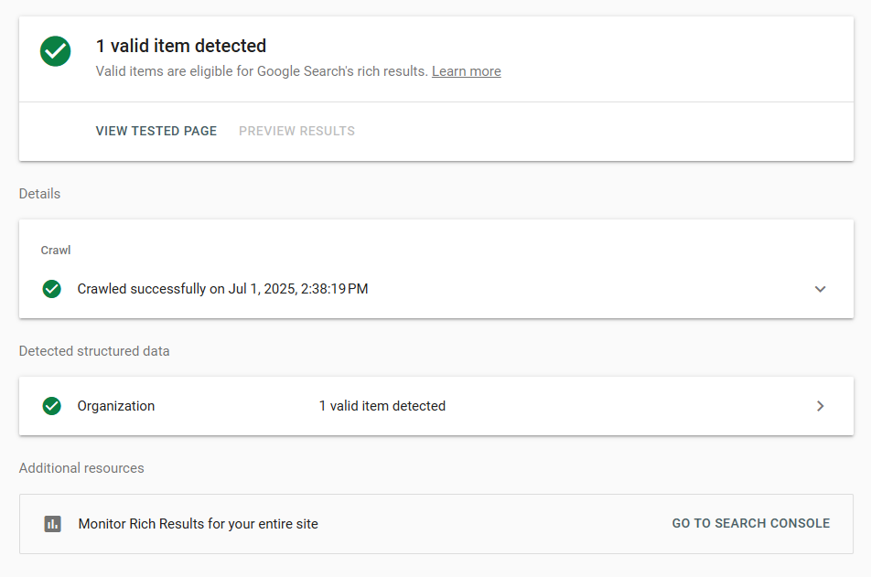Click the 'Detected structured data' heading
Viewport: 871px width, 577px height.
click(x=94, y=351)
